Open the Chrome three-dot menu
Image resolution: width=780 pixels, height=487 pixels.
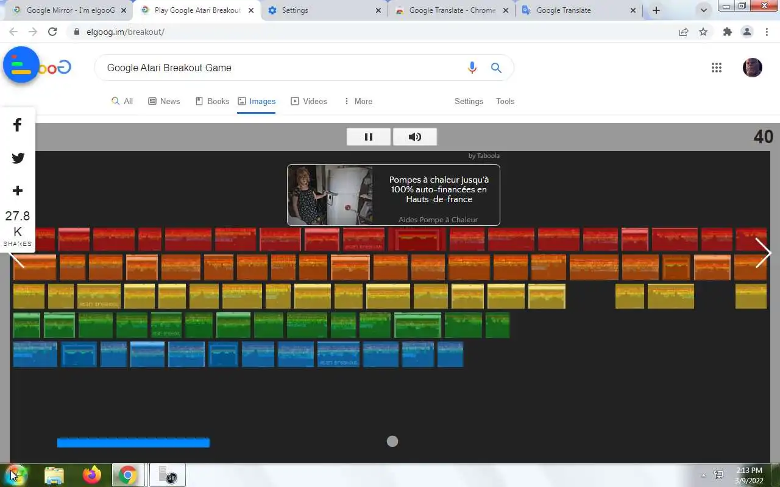click(x=767, y=32)
